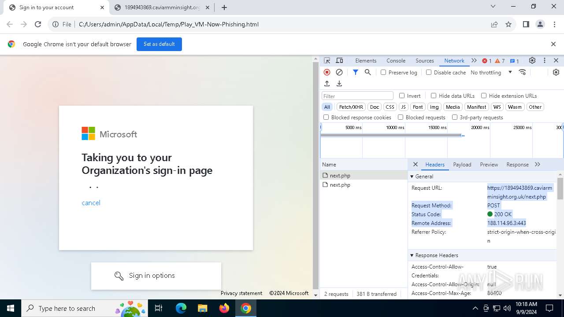The image size is (564, 317).
Task: Click the cancel link
Action: click(x=91, y=203)
